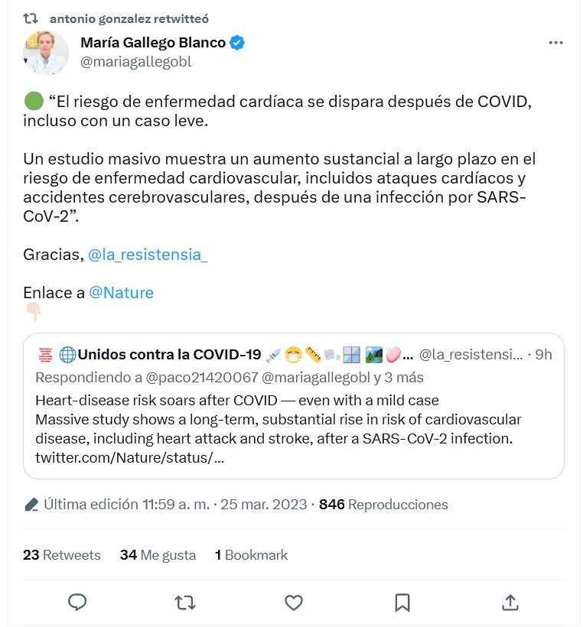View the 23 Retweets list

coord(62,555)
